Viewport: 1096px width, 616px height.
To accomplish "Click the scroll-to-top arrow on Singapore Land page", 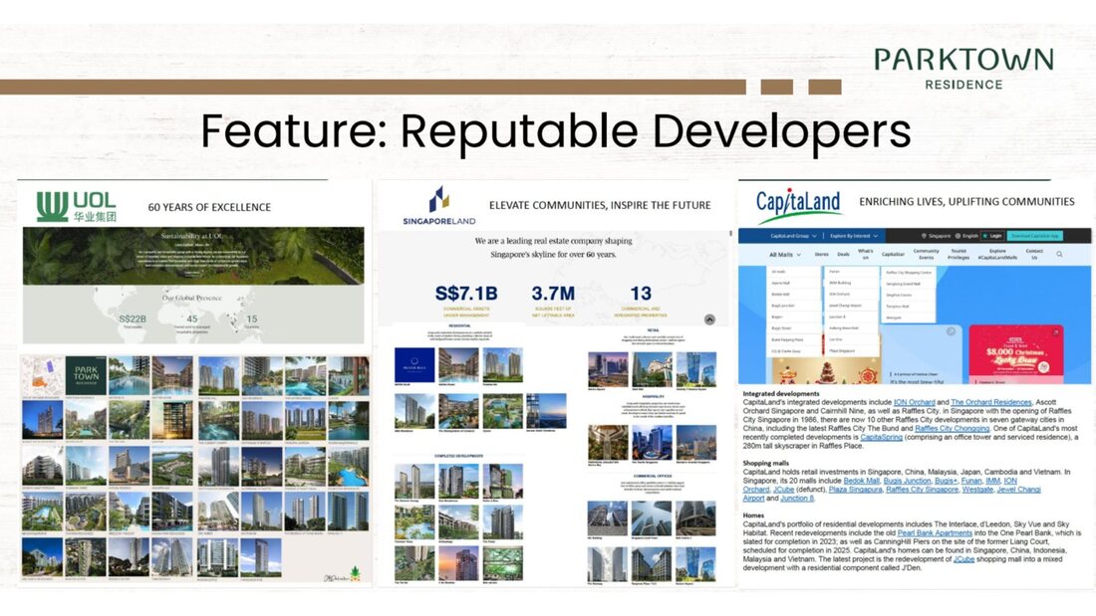I will tap(709, 319).
